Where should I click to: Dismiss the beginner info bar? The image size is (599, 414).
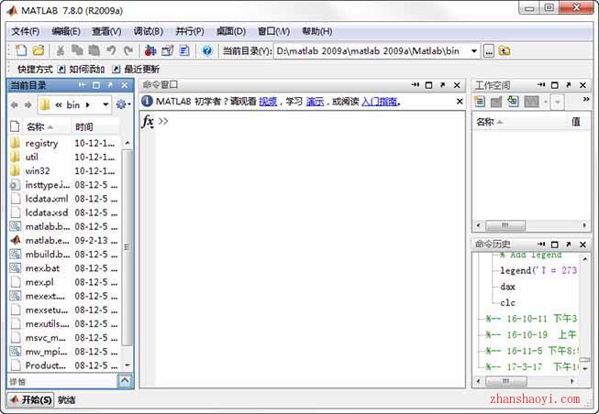[x=460, y=102]
